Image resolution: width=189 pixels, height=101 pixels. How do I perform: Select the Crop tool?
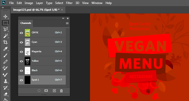click(5, 42)
